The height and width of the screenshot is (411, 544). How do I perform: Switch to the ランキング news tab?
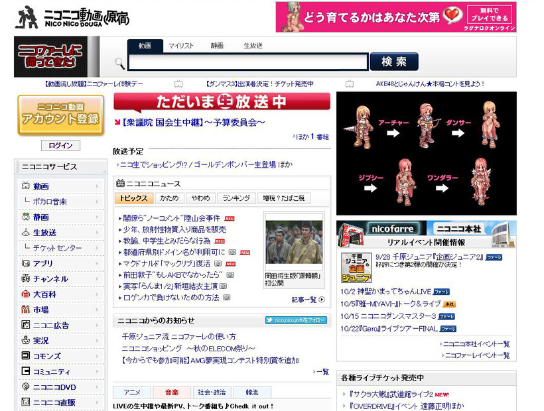(236, 198)
